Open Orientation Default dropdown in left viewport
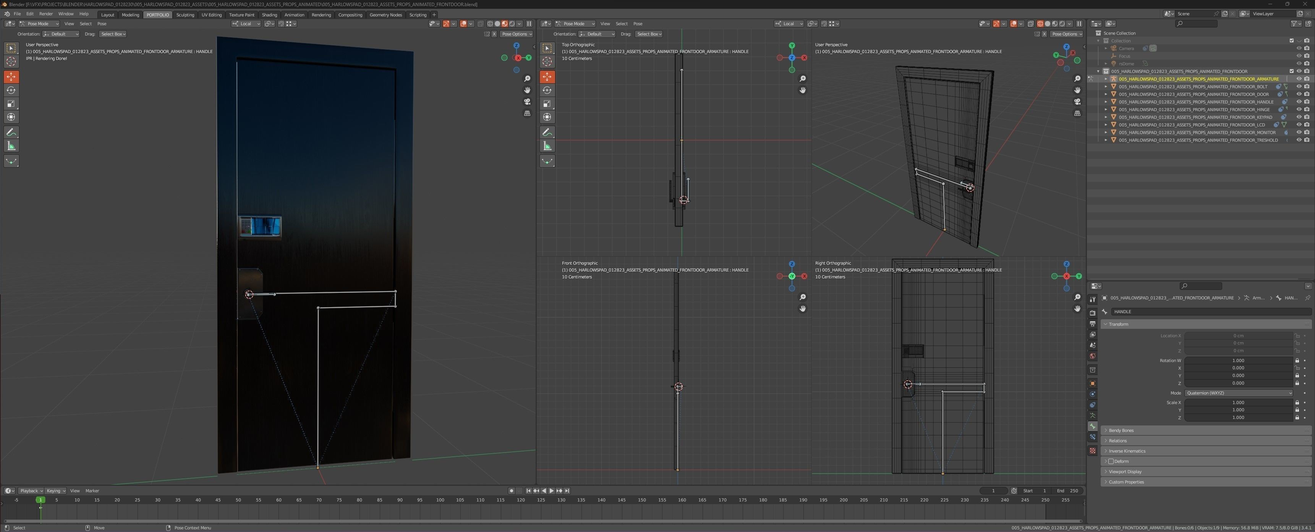1315x532 pixels. tap(61, 34)
